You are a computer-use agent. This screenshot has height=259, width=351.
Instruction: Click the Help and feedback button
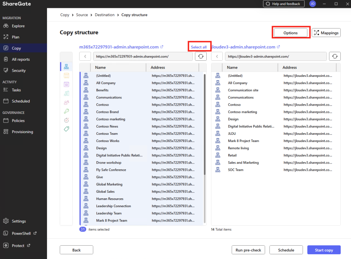tap(283, 4)
